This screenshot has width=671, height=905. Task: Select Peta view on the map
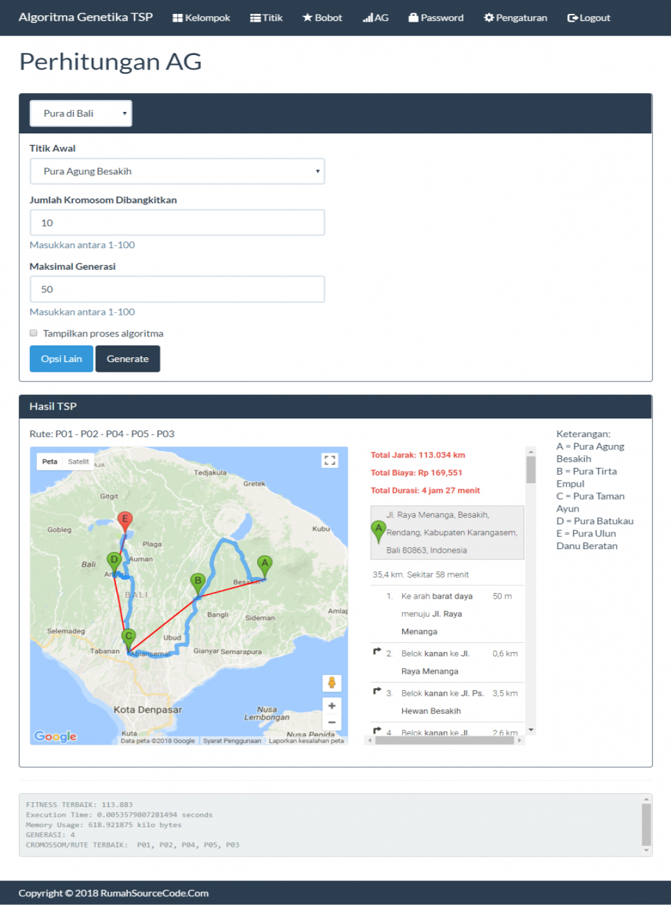[x=49, y=461]
